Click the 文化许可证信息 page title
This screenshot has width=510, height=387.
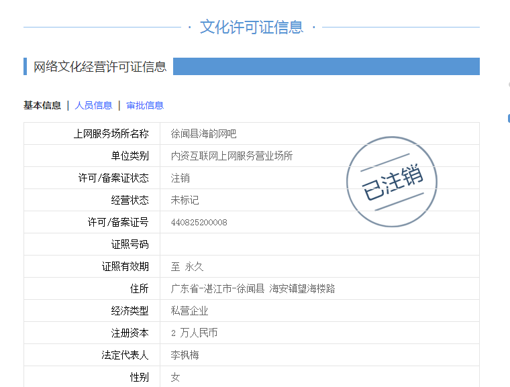pyautogui.click(x=252, y=27)
